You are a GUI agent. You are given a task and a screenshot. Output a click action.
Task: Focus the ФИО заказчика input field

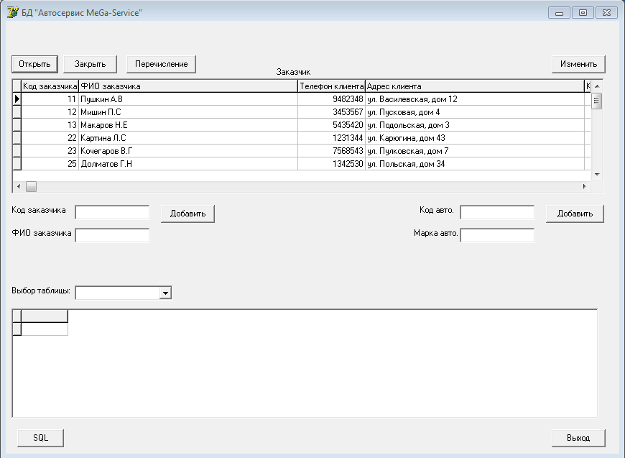112,235
